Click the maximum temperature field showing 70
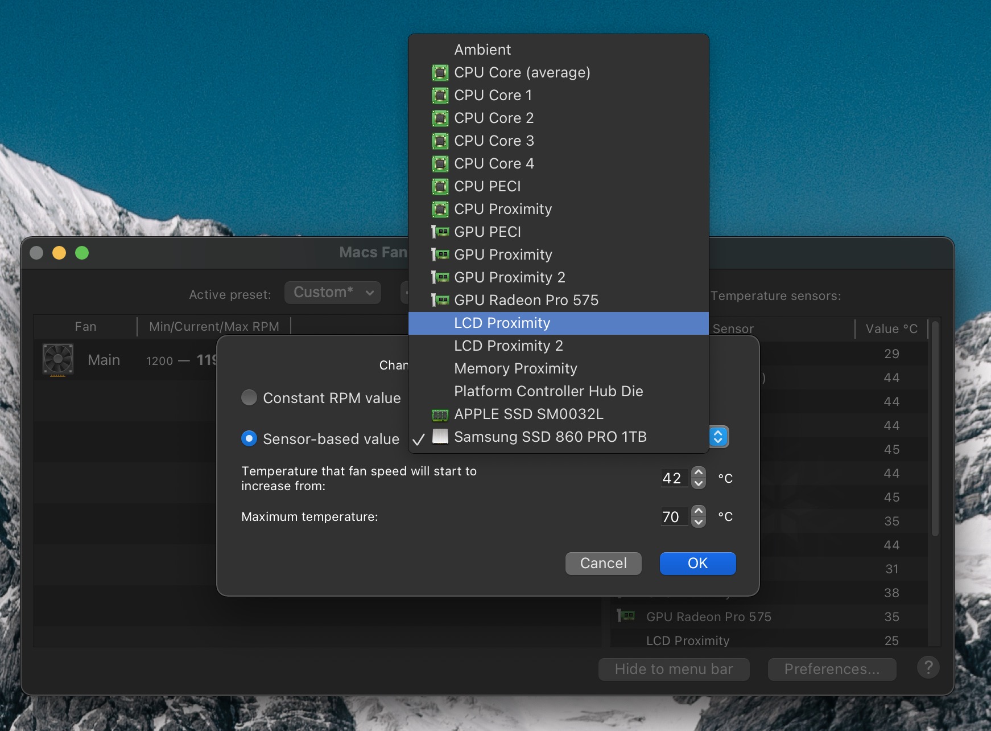 673,517
